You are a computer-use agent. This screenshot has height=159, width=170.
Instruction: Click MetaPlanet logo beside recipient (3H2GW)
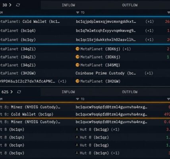coord(77,81)
